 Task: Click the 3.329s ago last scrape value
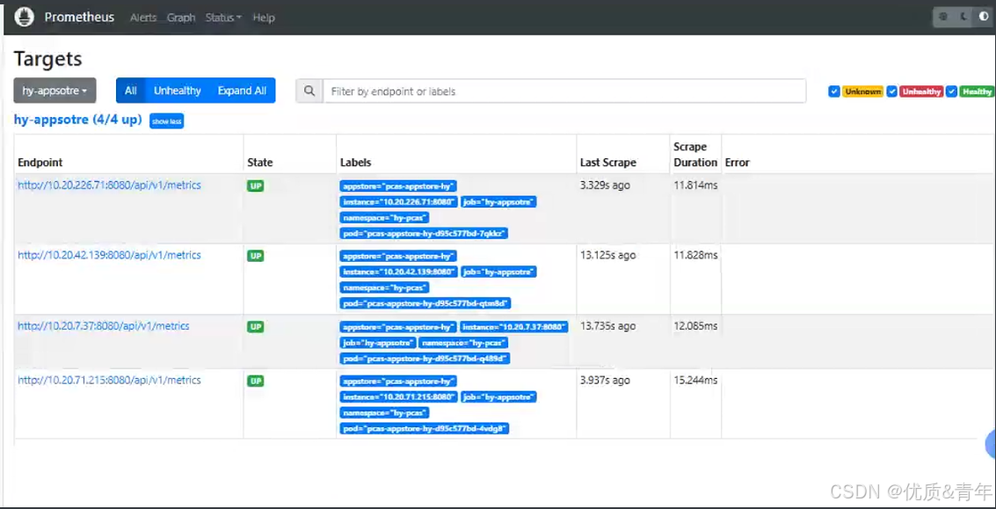[x=605, y=185]
